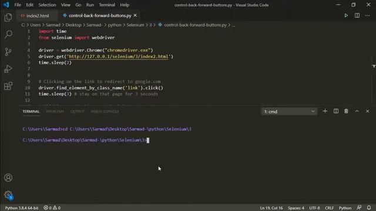Click line number 10 in gutter
This screenshot has width=376, height=211.
(28, 88)
